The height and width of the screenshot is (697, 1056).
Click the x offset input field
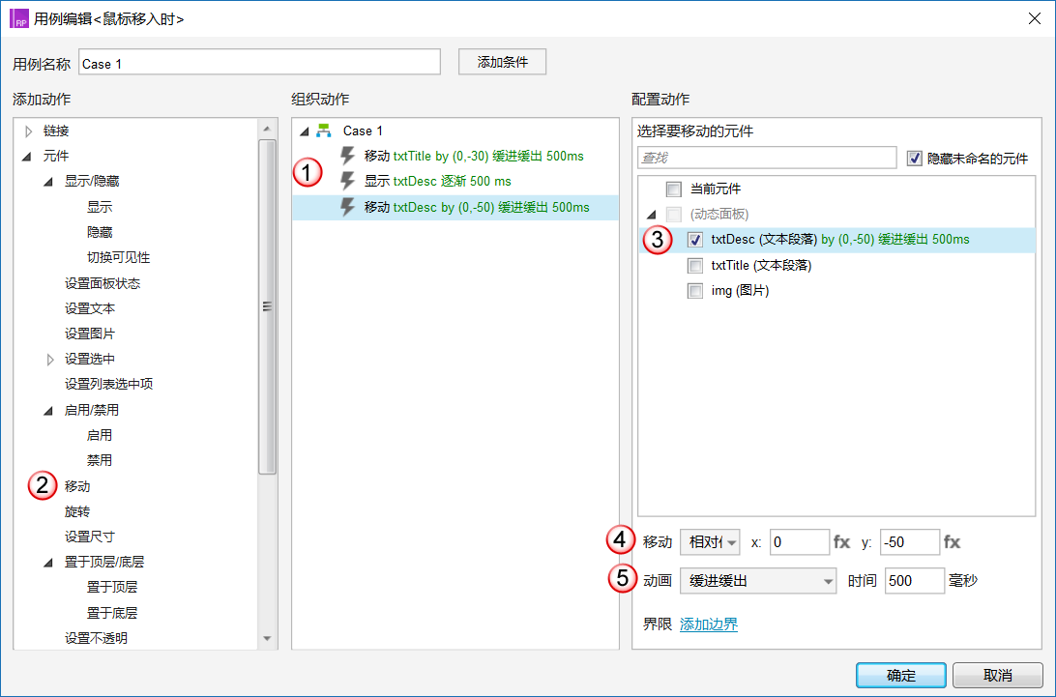pos(800,542)
